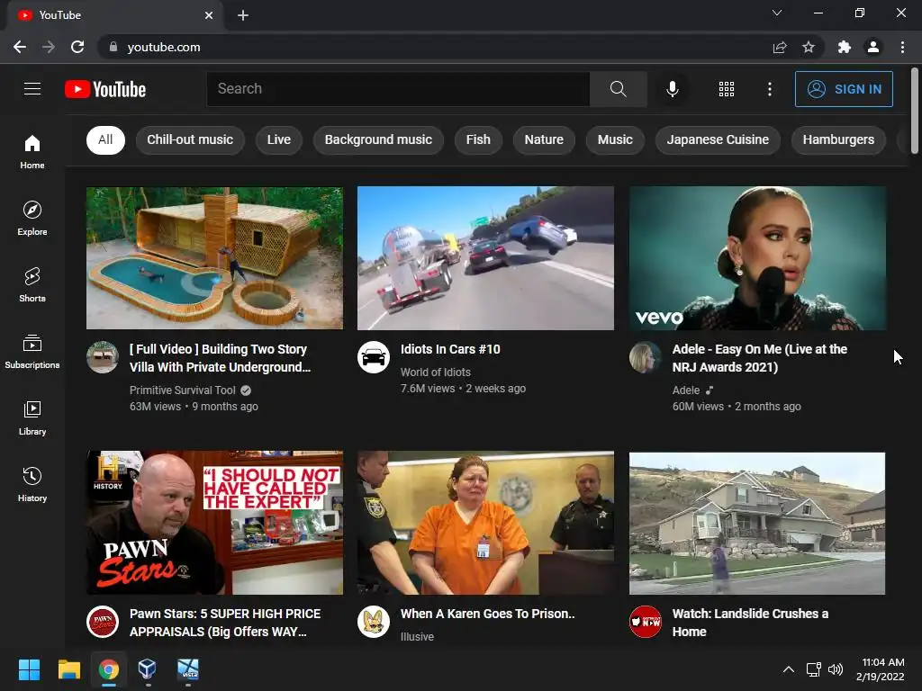Close the YouTube tab
The height and width of the screenshot is (691, 922).
(x=209, y=15)
